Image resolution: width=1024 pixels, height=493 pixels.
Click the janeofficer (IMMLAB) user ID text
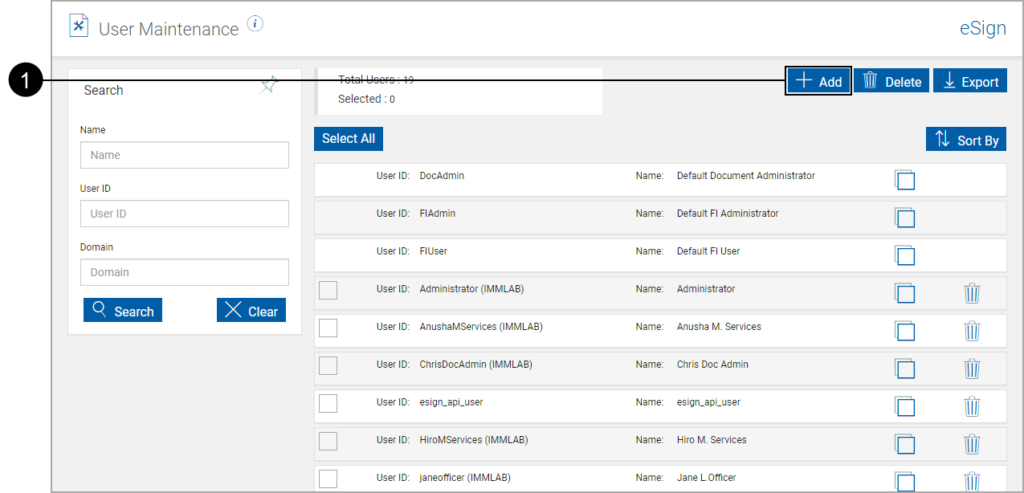coord(465,478)
